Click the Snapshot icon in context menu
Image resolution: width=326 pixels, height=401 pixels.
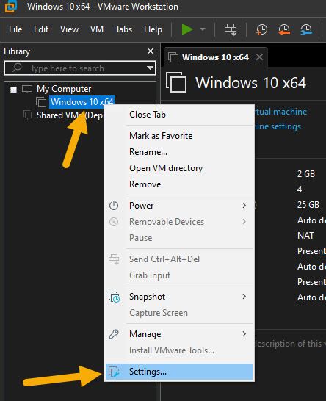(x=114, y=297)
